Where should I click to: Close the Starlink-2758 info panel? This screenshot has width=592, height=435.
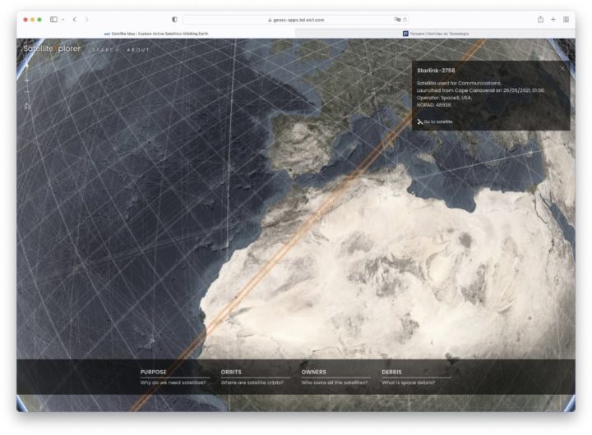click(x=562, y=69)
